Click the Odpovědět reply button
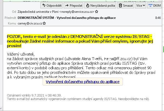 [51, 5]
